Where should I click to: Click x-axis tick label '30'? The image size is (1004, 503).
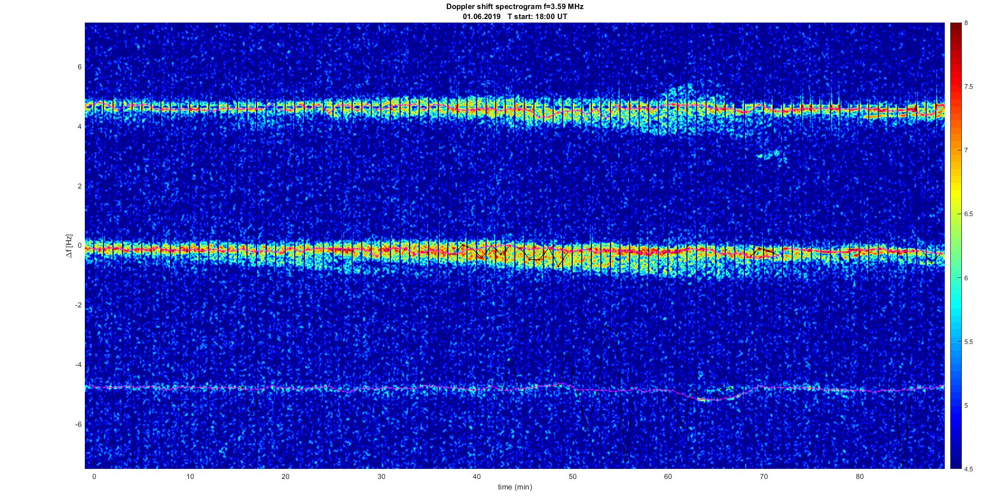coord(381,476)
